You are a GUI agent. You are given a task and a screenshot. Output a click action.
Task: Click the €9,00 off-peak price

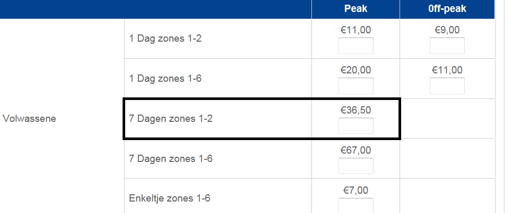pyautogui.click(x=447, y=30)
